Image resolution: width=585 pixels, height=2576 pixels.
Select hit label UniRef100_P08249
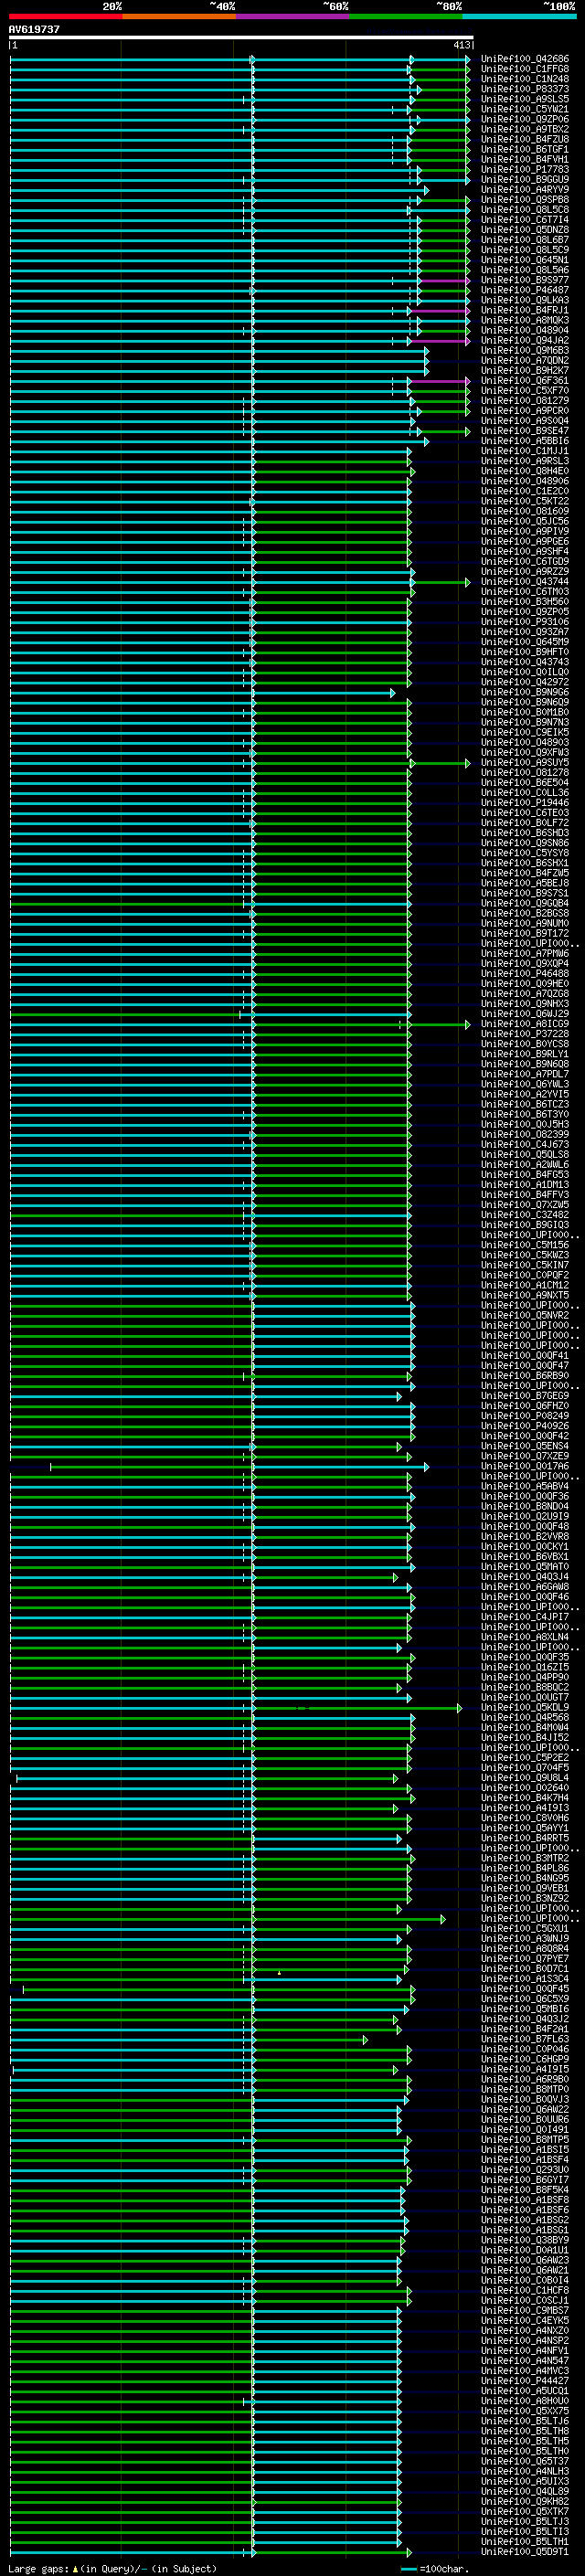point(525,1416)
